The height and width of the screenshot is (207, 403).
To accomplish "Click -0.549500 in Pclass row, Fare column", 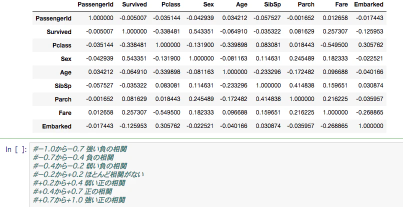I will pyautogui.click(x=334, y=44).
